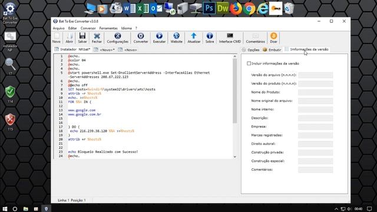Viewport: 377px width, 212px height.
Task: Switch to the Opções tab
Action: click(251, 49)
